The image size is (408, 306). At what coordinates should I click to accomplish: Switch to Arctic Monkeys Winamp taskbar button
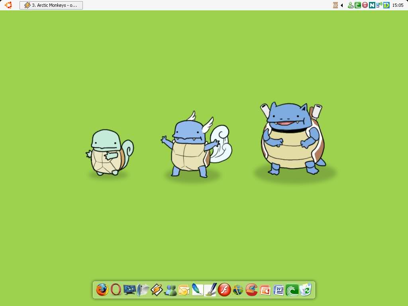click(x=51, y=5)
